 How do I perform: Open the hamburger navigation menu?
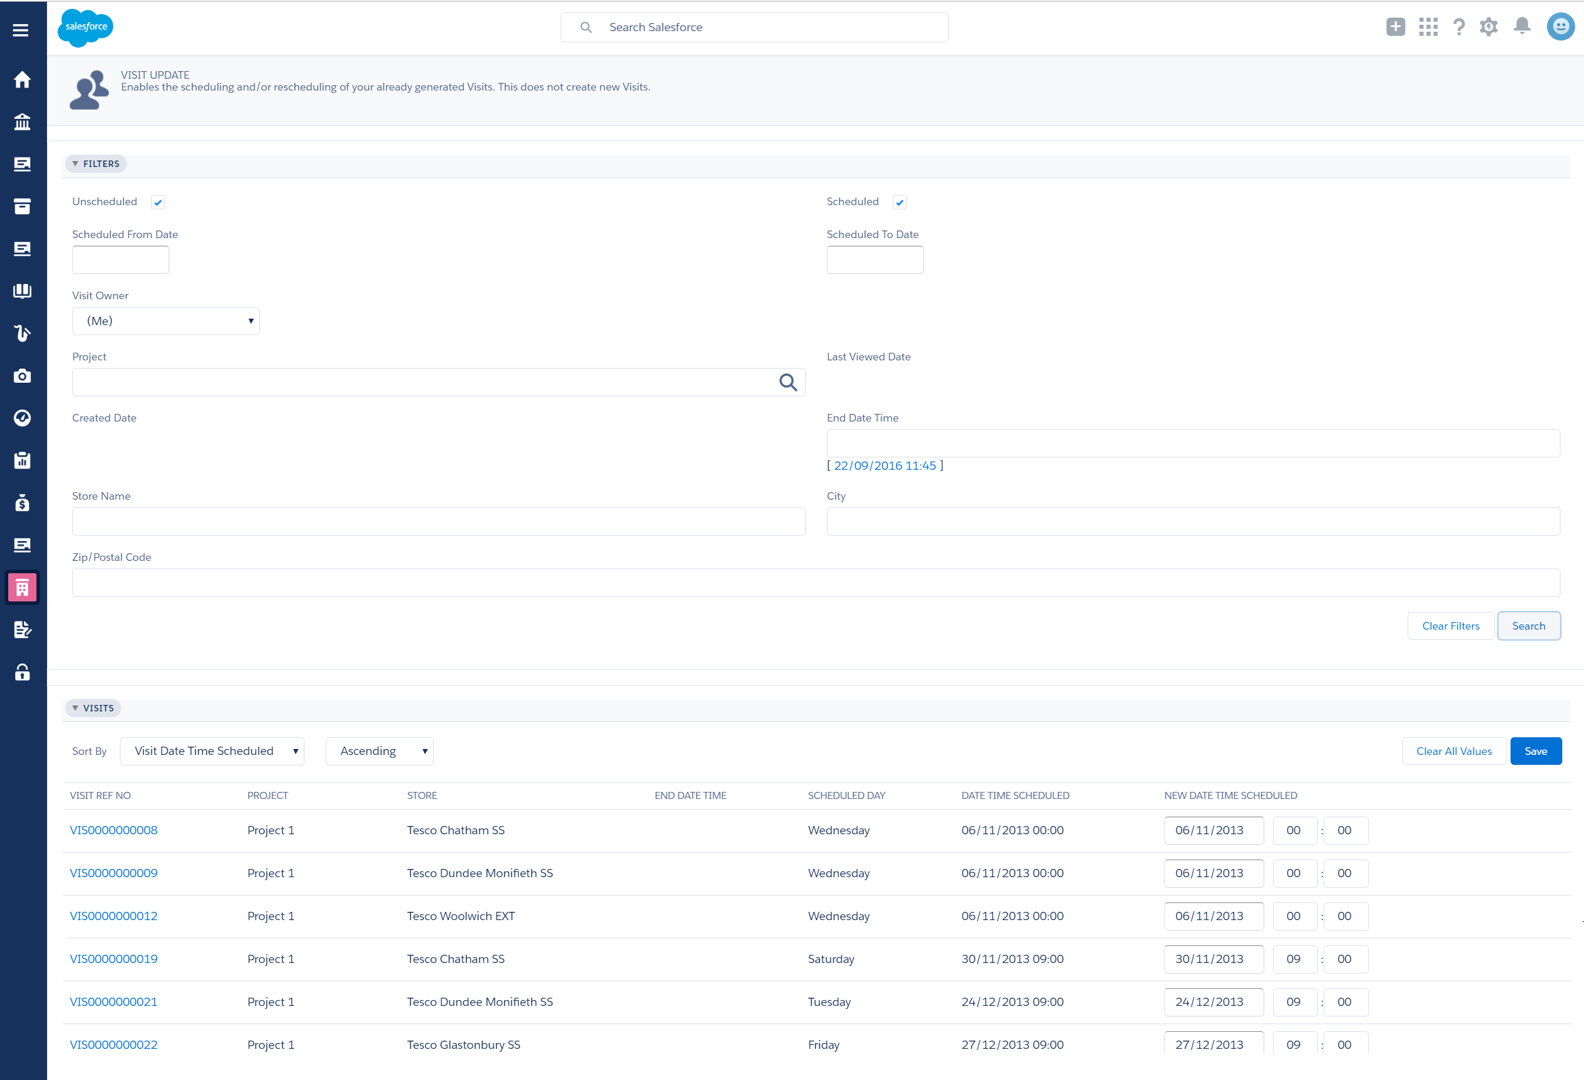pos(21,30)
